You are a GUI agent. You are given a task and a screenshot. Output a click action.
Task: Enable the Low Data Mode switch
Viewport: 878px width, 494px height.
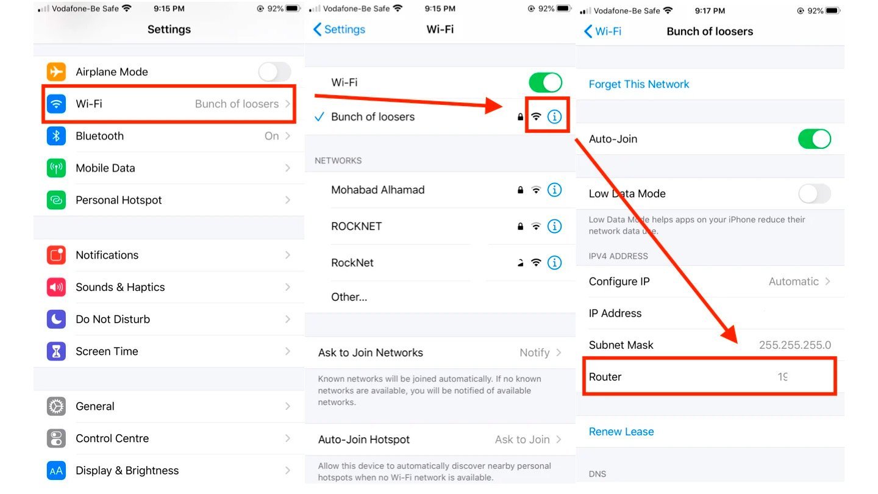tap(815, 194)
